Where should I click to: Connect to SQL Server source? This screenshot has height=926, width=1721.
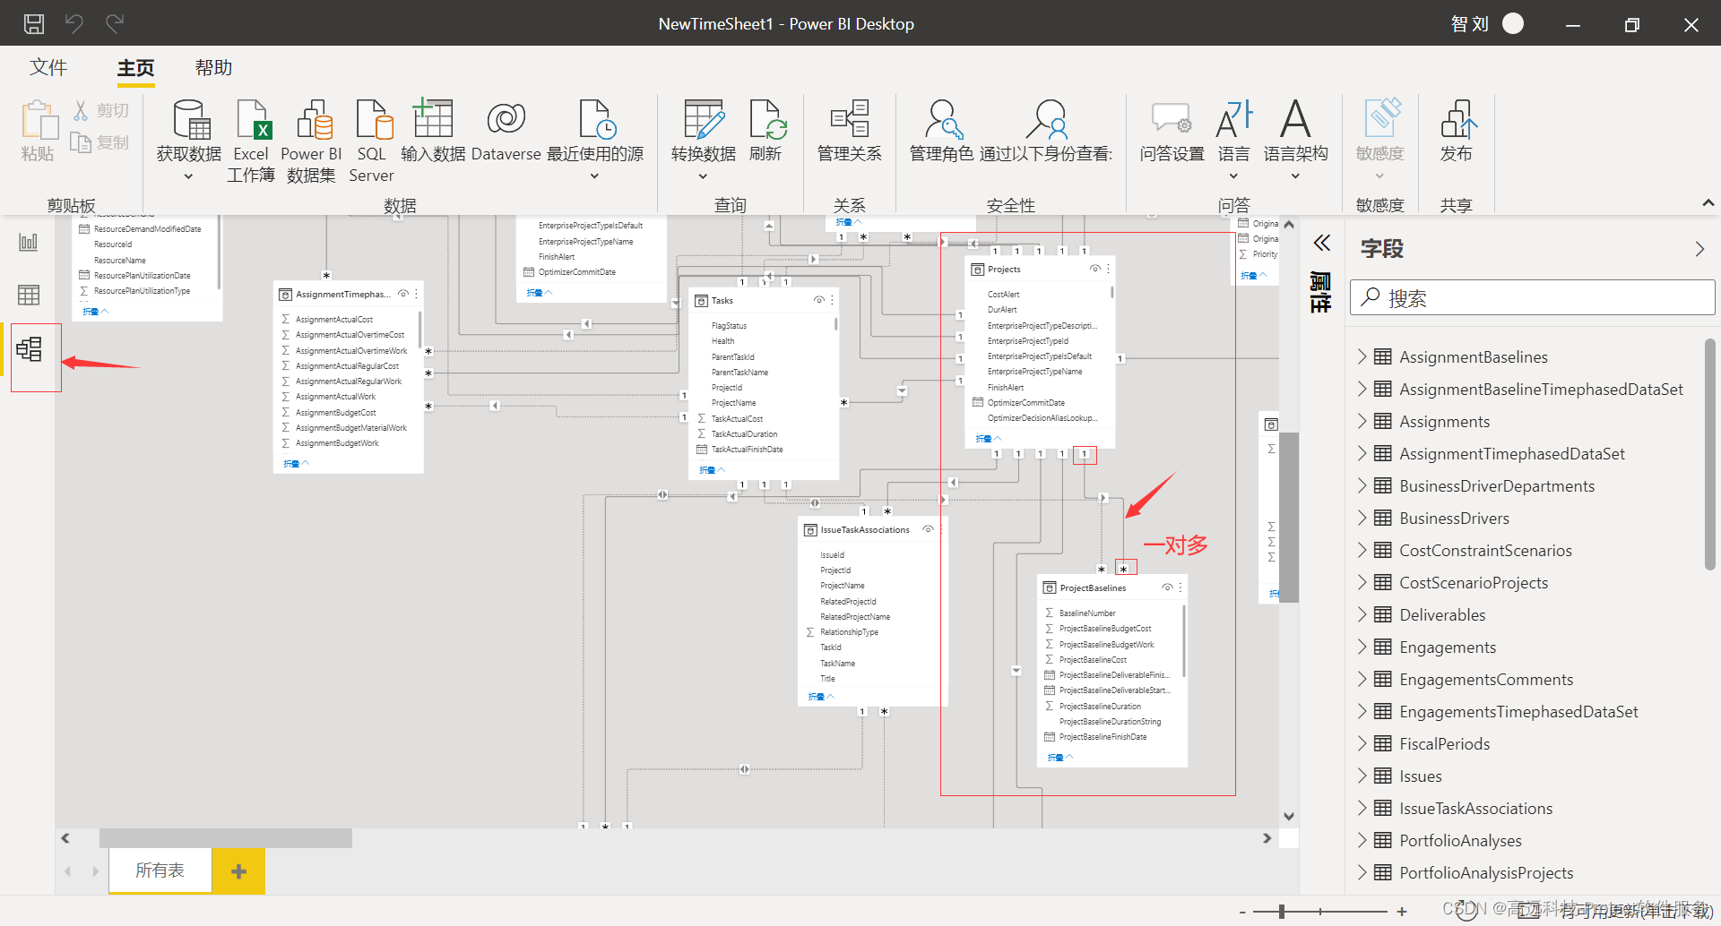(x=372, y=141)
